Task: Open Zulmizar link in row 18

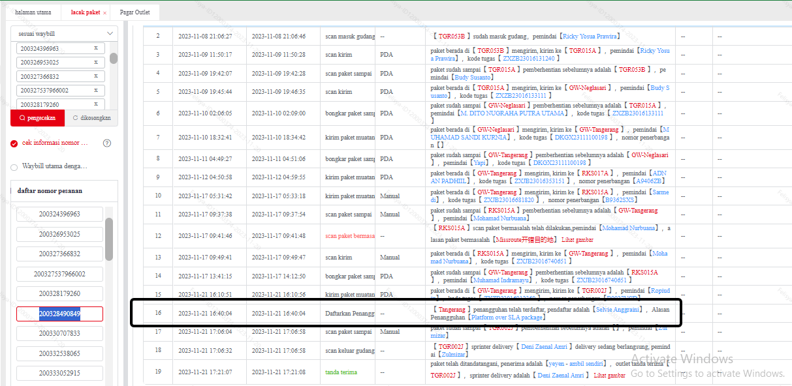Action: click(452, 355)
